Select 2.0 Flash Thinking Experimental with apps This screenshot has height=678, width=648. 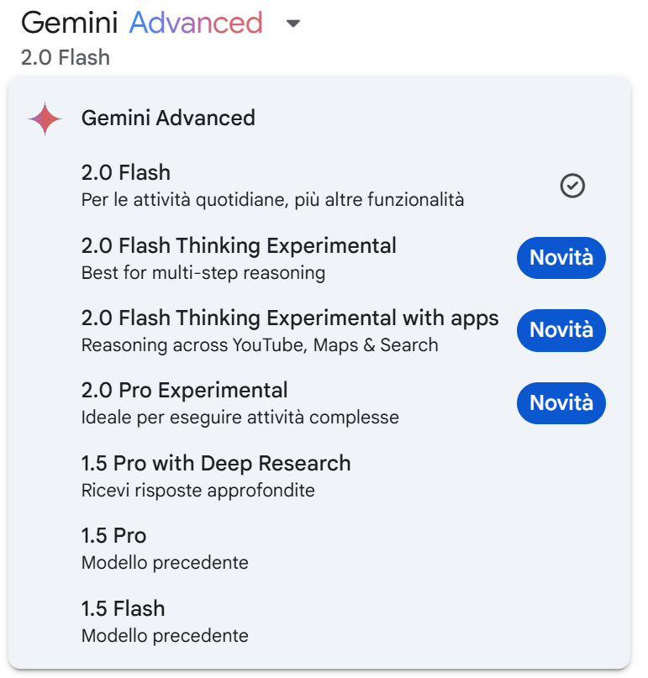tap(319, 331)
